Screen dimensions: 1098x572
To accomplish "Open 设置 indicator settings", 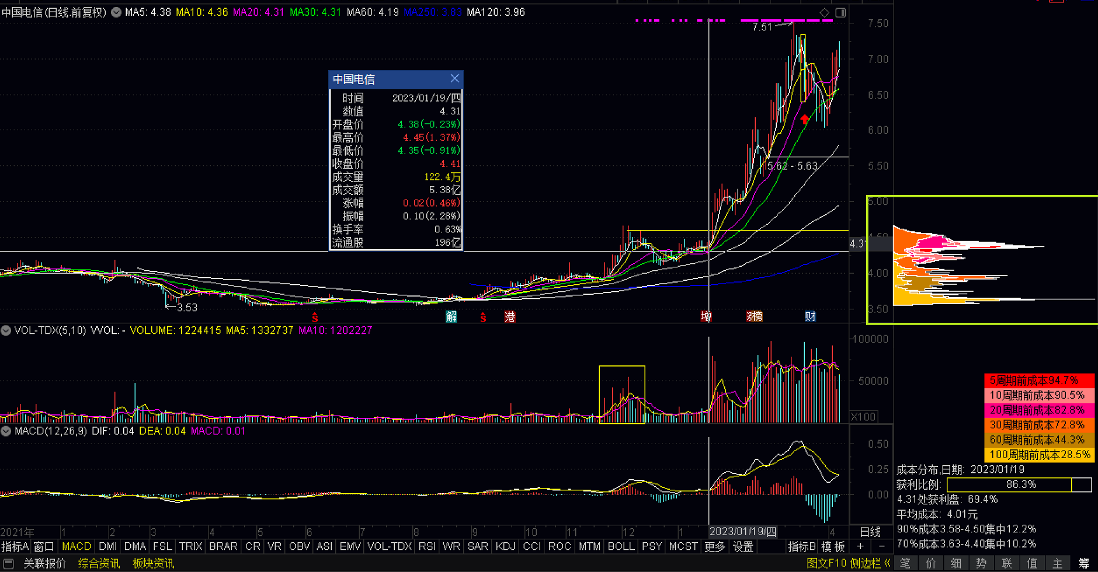I will [743, 546].
